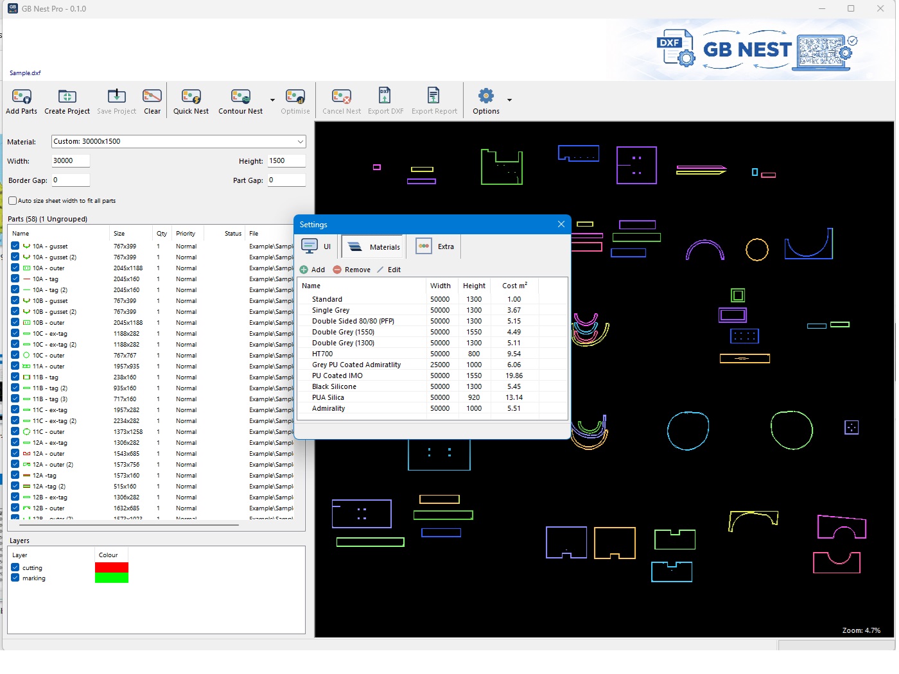The width and height of the screenshot is (899, 674).
Task: Open the Create Project tool
Action: 67,97
